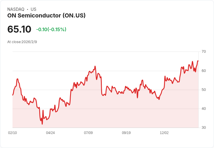Click the 65.10 current price
The image size is (214, 148).
(19, 29)
